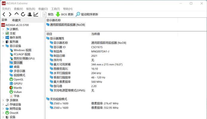Switch to the 菜单 tab
This screenshot has height=119, width=207.
tap(4, 20)
